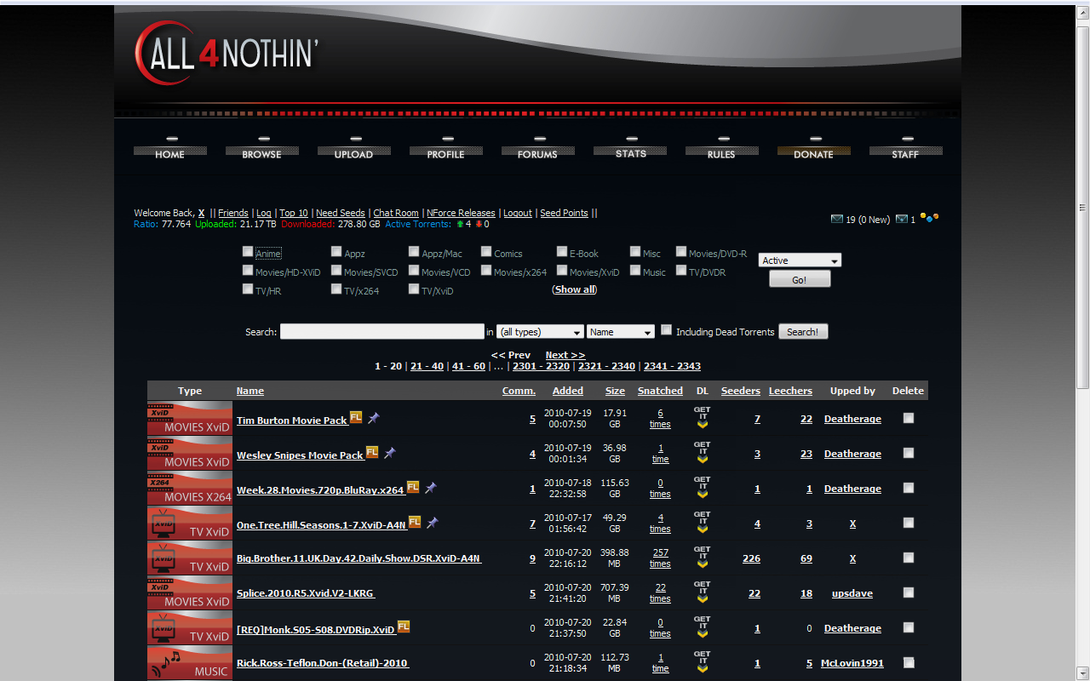Check the Music category checkbox
1090x681 pixels.
[635, 271]
